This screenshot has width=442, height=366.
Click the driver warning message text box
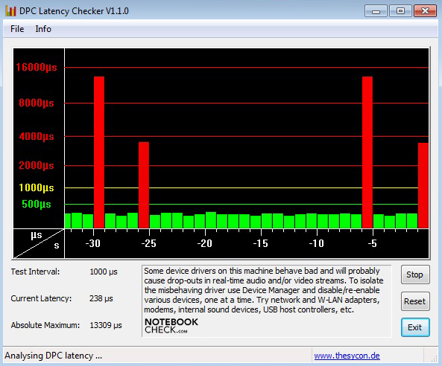[266, 301]
